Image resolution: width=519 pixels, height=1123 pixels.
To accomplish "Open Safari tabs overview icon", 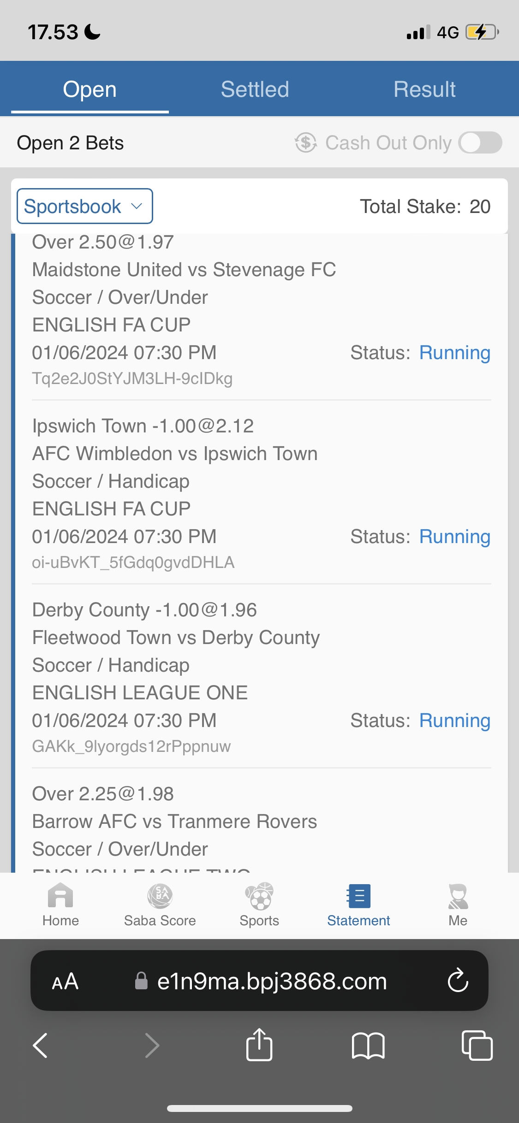I will click(477, 1045).
